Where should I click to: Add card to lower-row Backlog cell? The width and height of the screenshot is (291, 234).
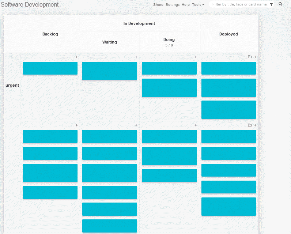pyautogui.click(x=77, y=125)
